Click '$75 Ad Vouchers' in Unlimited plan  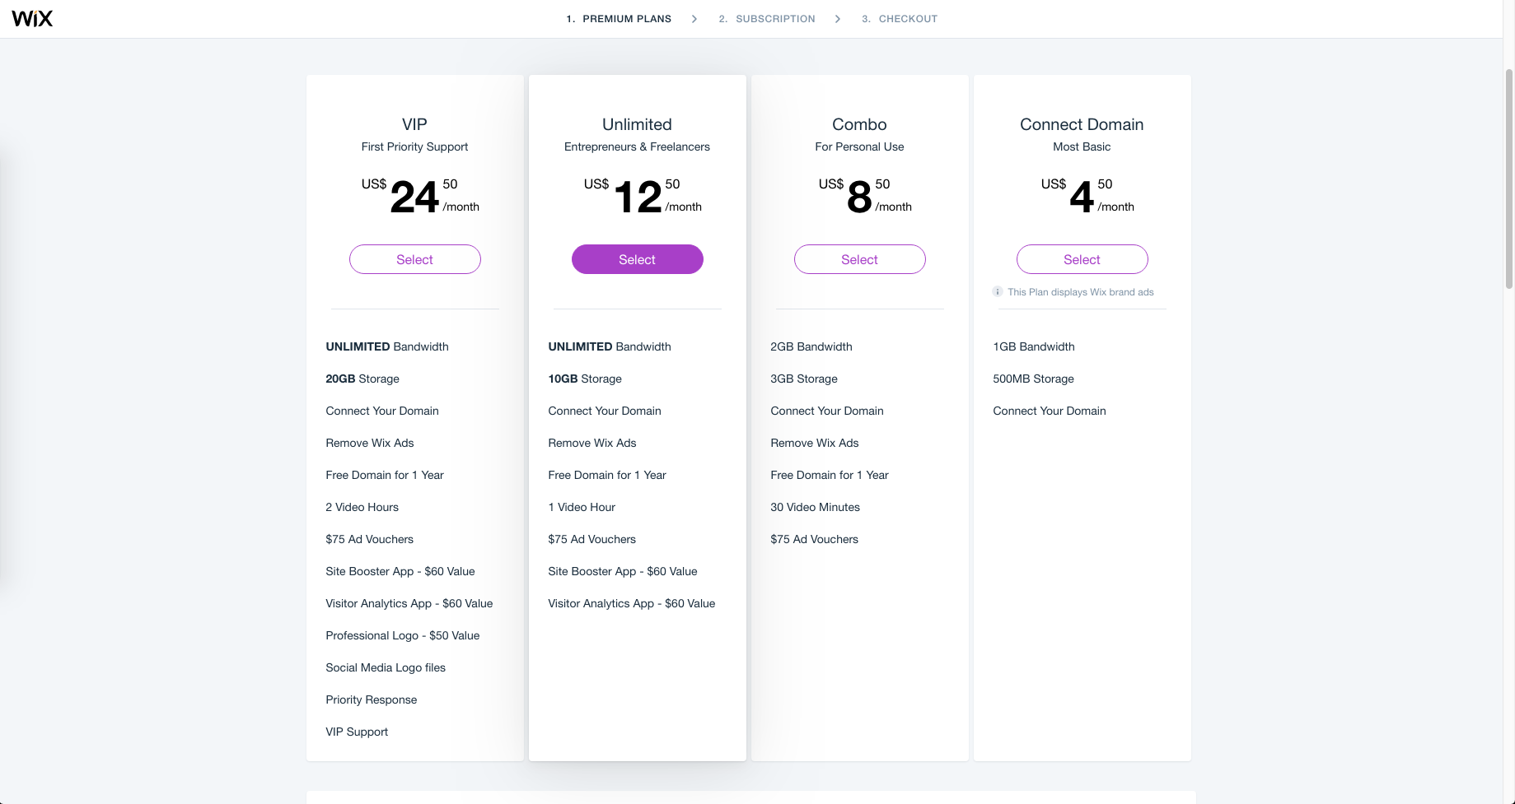tap(592, 539)
